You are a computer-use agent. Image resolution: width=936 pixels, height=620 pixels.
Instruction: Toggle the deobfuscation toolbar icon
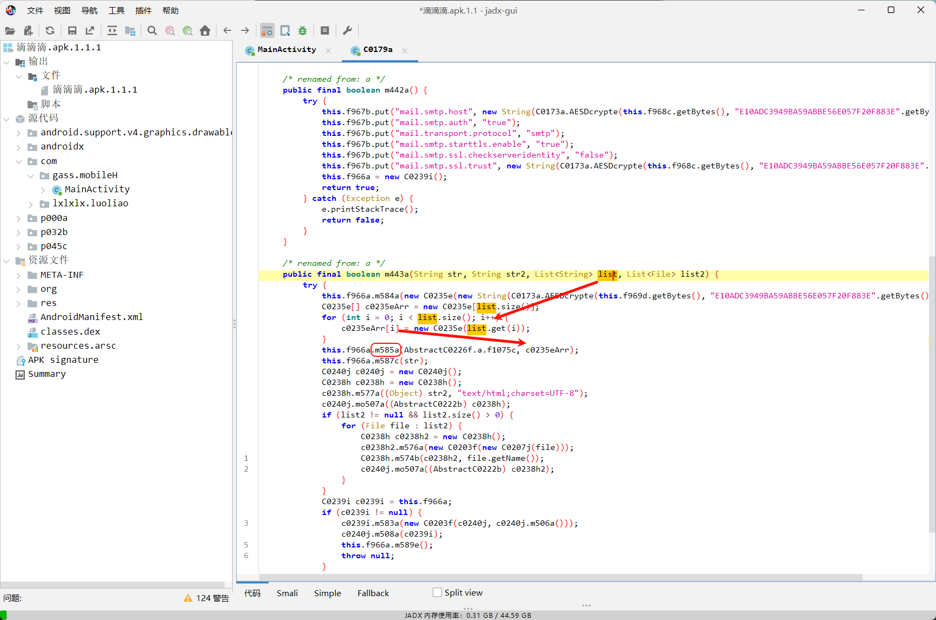tap(267, 31)
